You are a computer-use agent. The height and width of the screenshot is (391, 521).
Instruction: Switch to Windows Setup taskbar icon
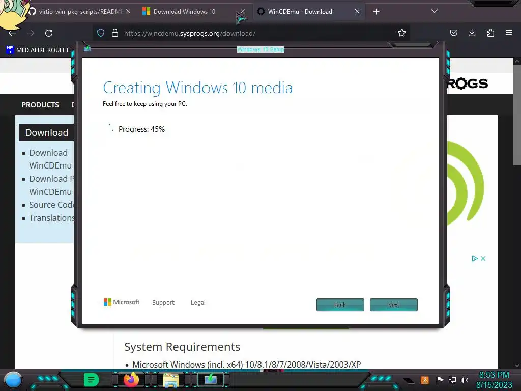(210, 380)
